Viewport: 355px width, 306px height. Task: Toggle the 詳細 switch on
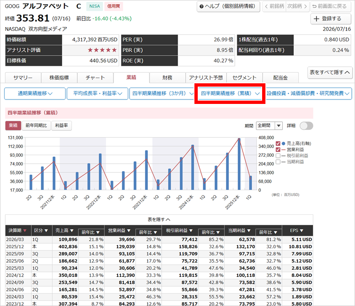pyautogui.click(x=306, y=126)
